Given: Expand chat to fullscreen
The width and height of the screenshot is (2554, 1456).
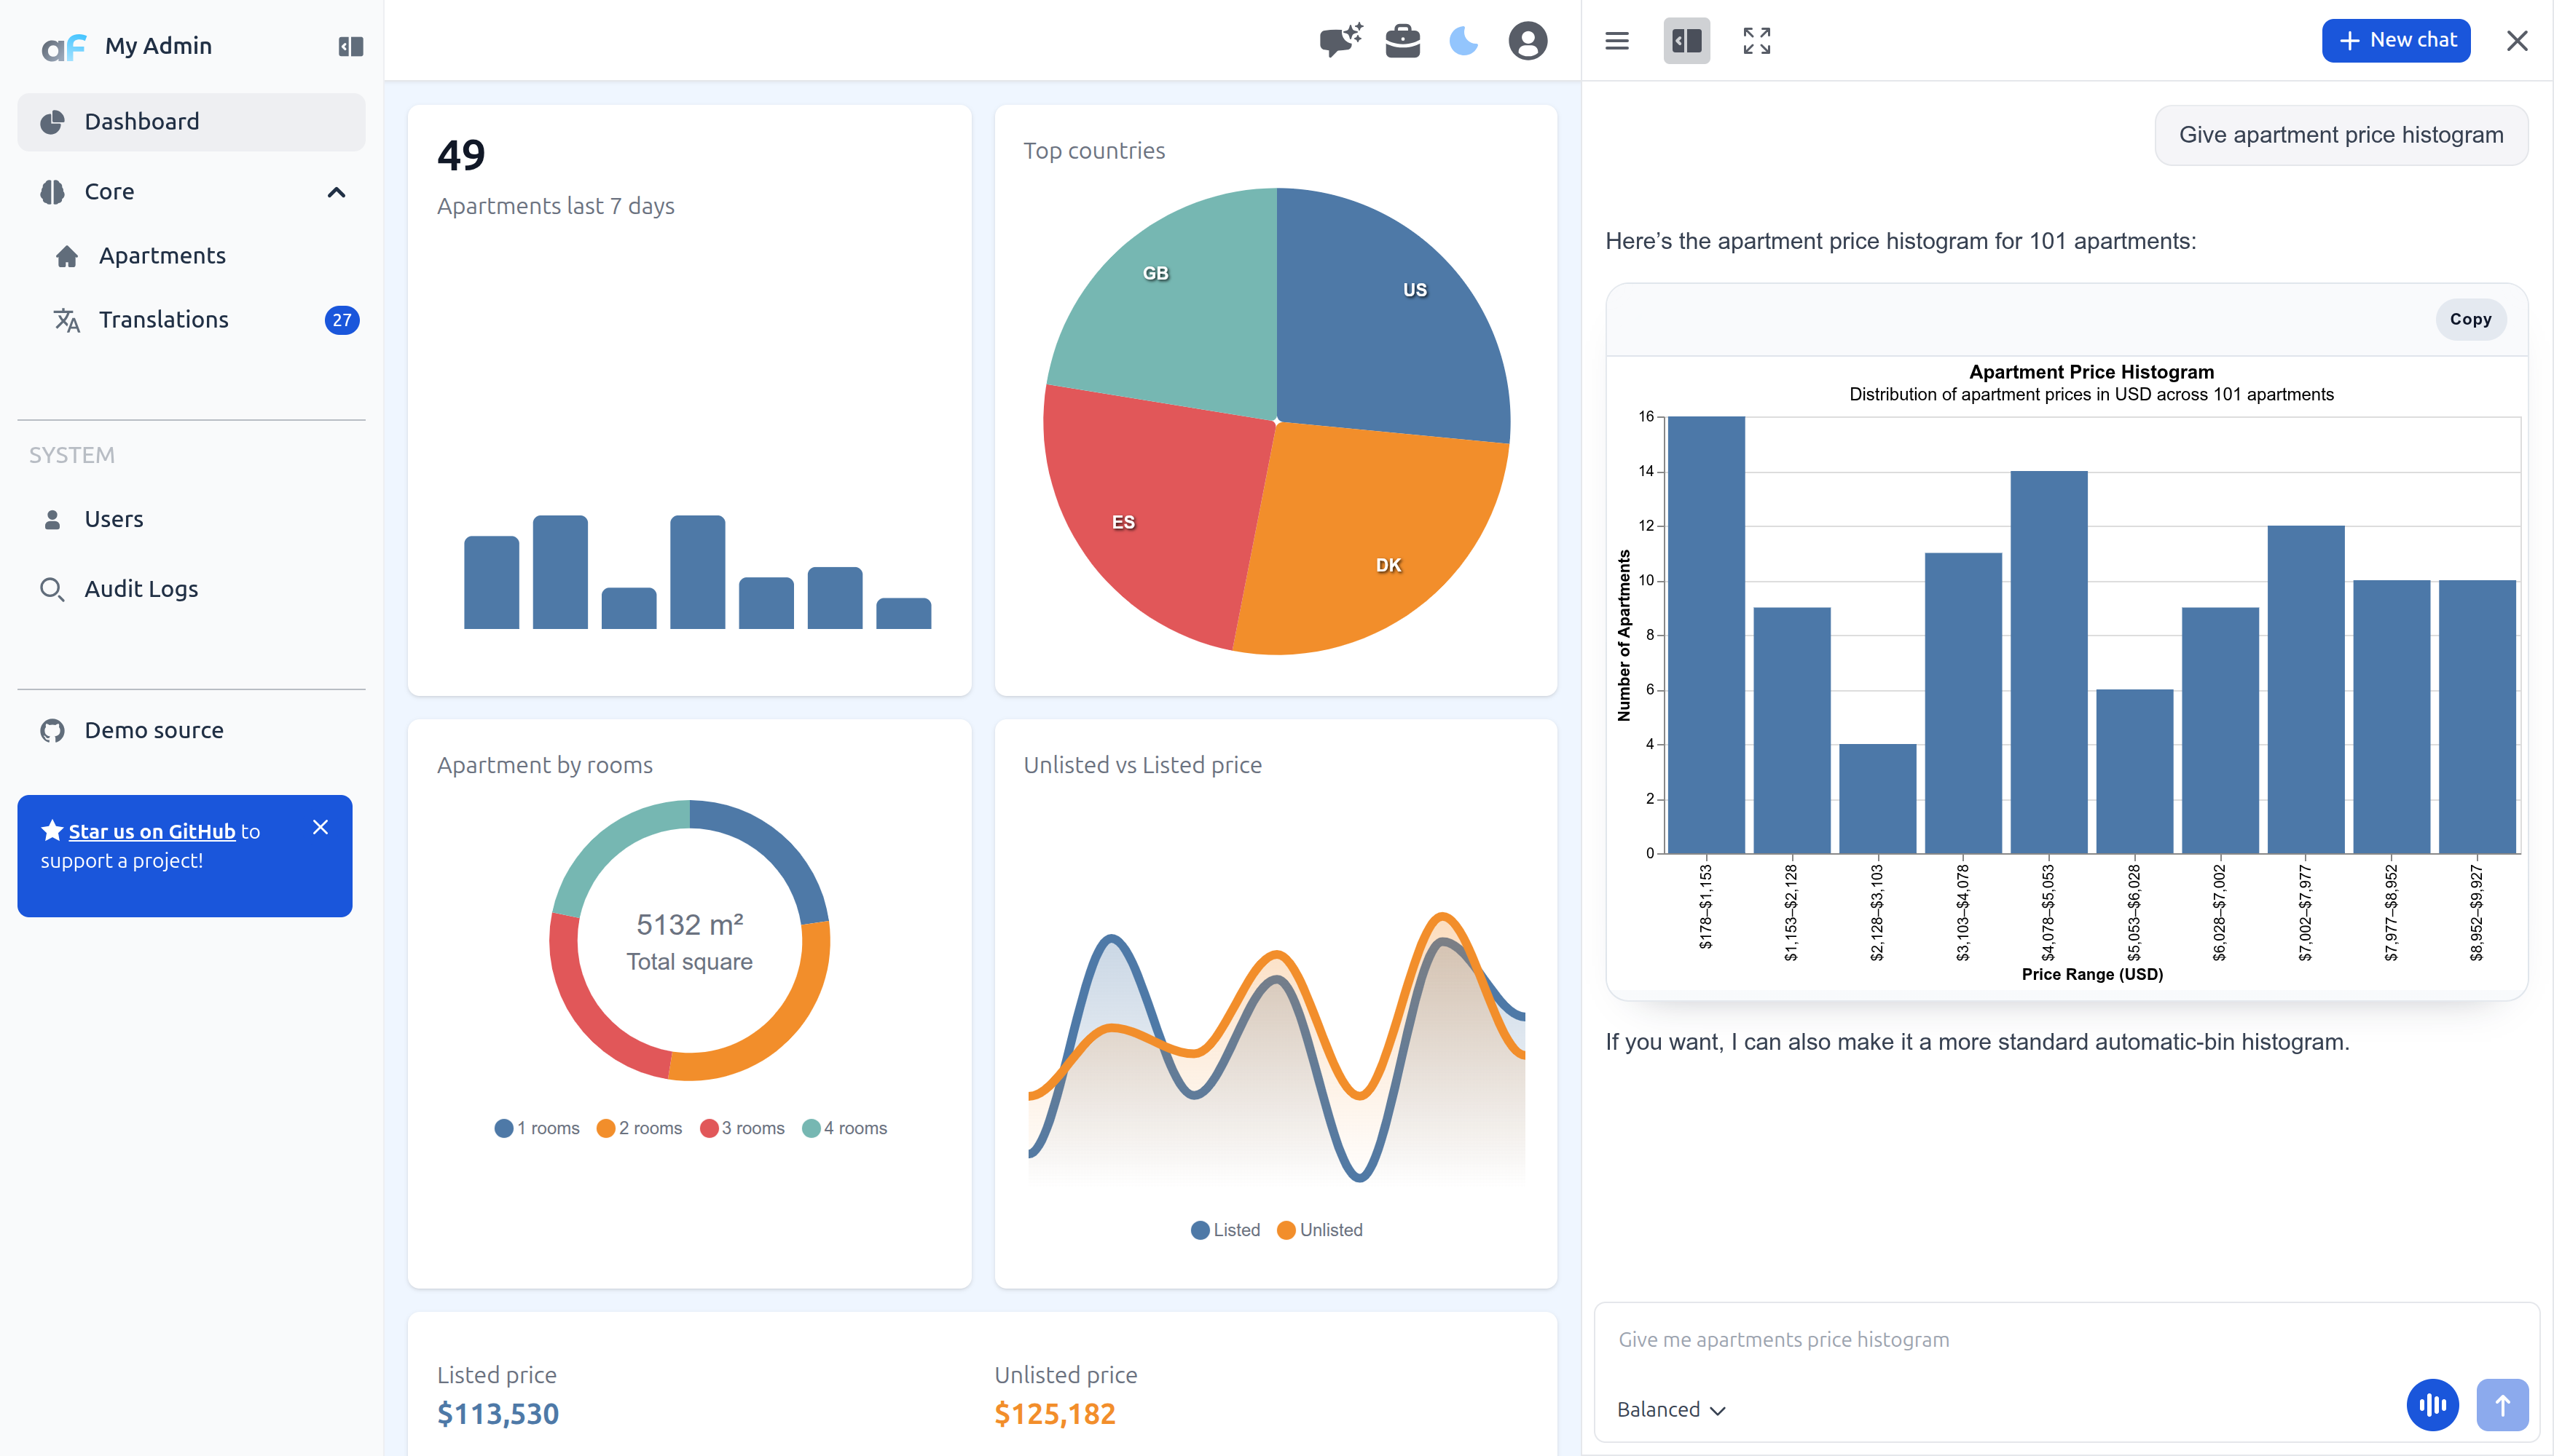Looking at the screenshot, I should point(1756,41).
